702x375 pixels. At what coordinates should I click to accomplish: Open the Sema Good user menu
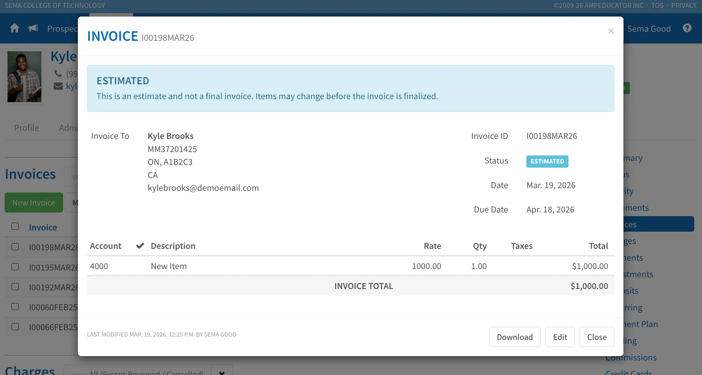(x=649, y=29)
